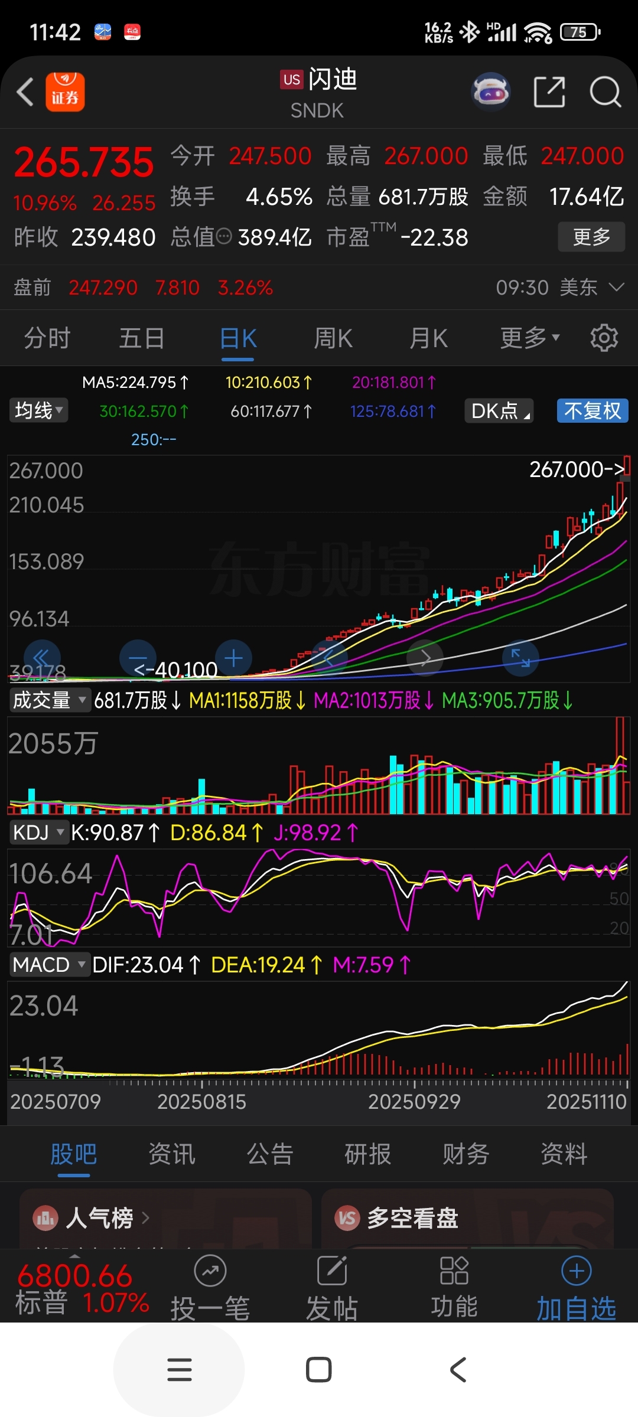Tap the 20:181.801 moving average value
Screen dimensions: 638x1417
point(394,383)
